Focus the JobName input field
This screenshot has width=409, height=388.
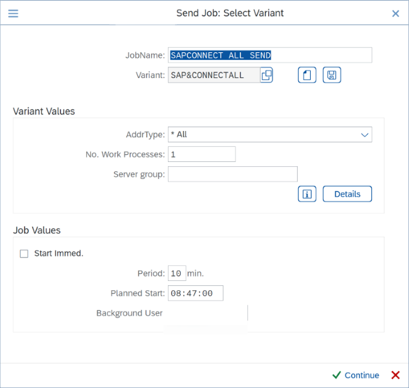tap(270, 55)
